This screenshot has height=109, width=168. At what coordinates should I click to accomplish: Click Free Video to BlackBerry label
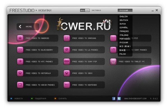(x=39, y=50)
